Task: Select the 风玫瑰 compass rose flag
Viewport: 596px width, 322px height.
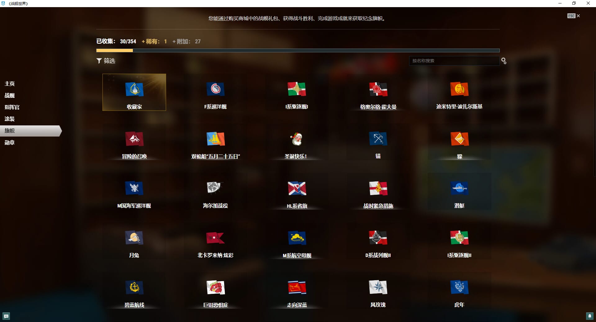Action: pos(378,288)
